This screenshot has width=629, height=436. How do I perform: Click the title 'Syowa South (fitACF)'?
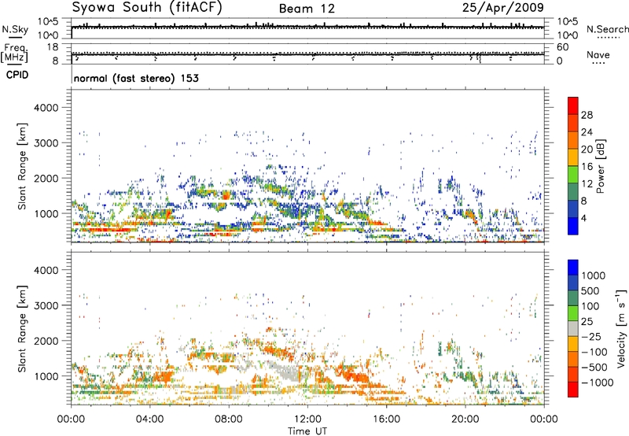click(x=146, y=8)
